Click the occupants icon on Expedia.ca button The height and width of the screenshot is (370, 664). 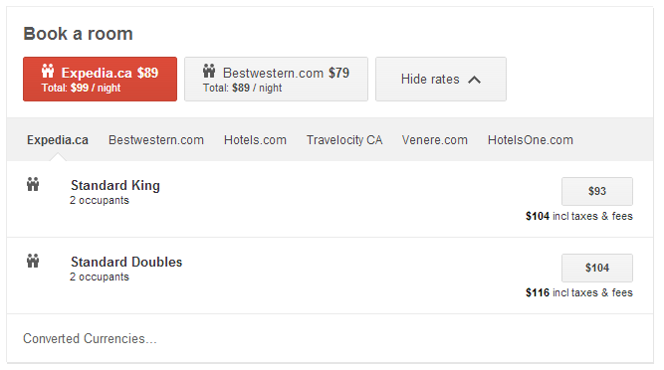pyautogui.click(x=48, y=71)
